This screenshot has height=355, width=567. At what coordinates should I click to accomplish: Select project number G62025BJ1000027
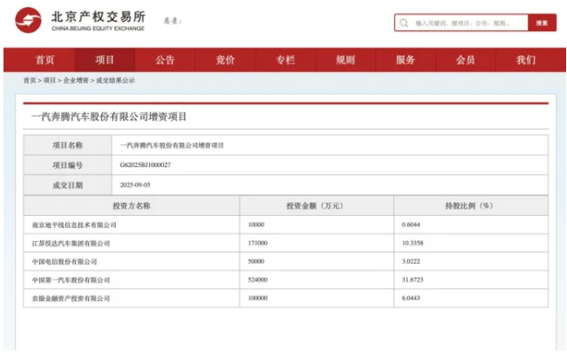(146, 164)
